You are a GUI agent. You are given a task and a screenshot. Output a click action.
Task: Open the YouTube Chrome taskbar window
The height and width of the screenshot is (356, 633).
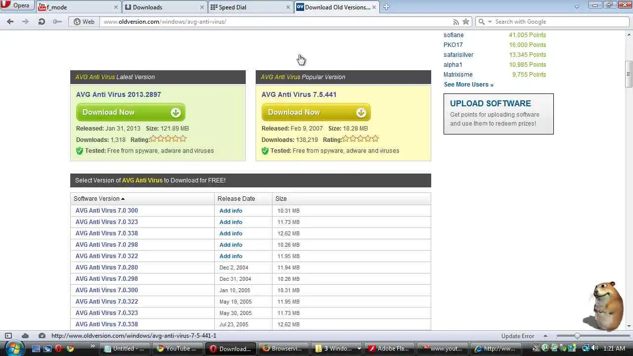[x=179, y=349]
